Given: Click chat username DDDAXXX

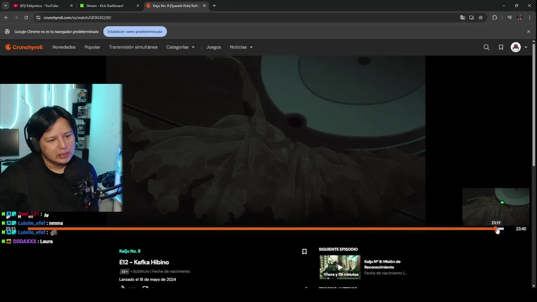Looking at the screenshot, I should 24,242.
